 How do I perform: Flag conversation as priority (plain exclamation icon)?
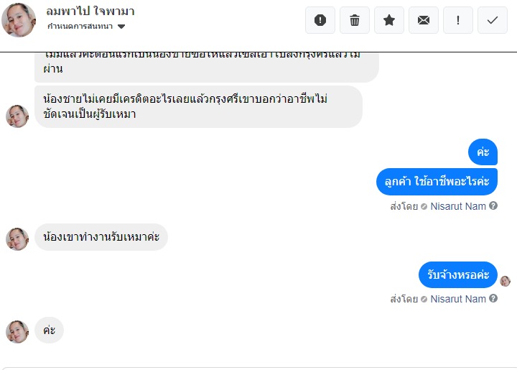(458, 20)
